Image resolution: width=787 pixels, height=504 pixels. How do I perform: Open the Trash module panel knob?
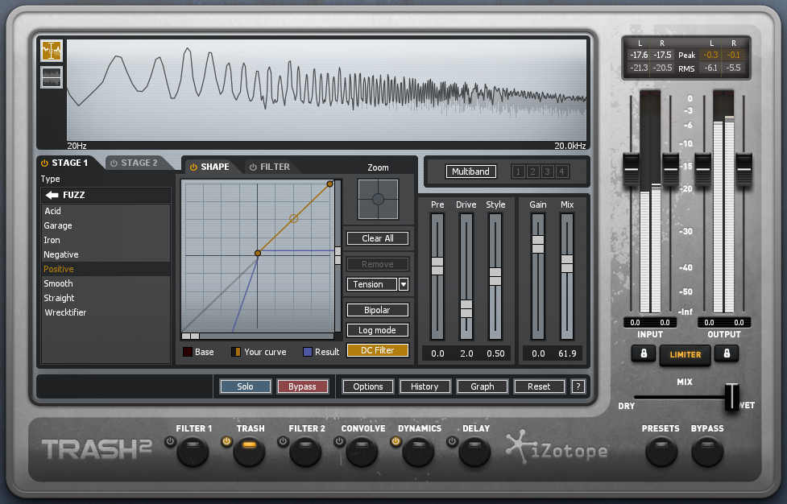250,451
